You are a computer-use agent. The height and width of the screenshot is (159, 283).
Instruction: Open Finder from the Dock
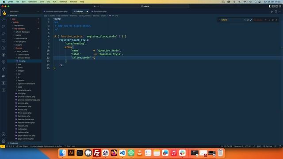tap(62, 153)
